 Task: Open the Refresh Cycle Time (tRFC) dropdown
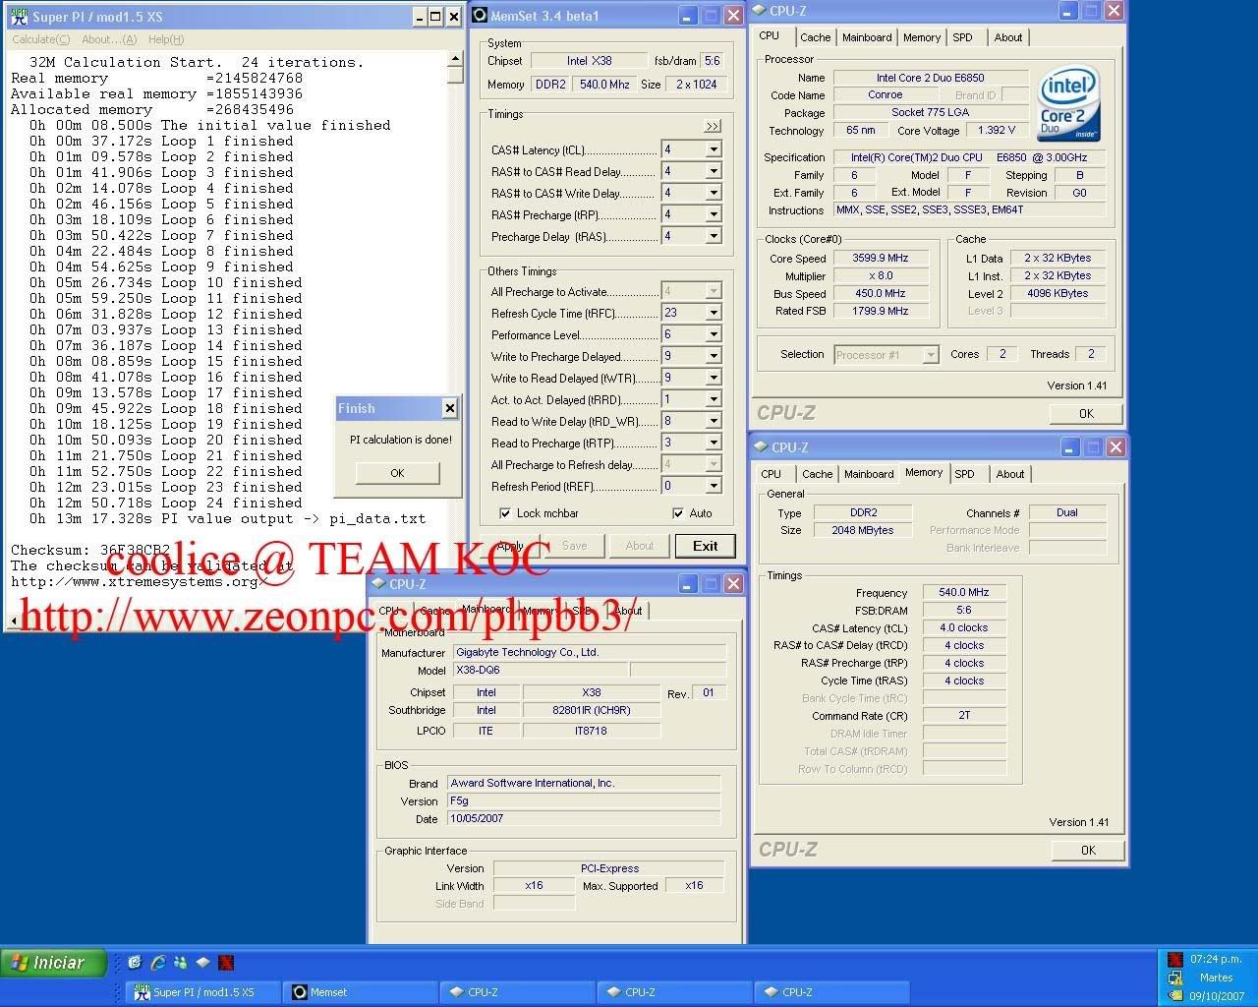tap(714, 313)
